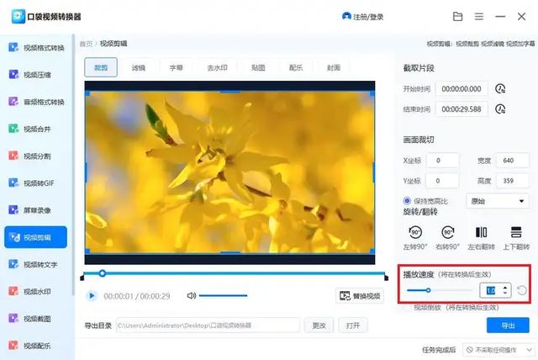This screenshot has width=538, height=360.
Task: Open the 视频转文字 tool
Action: (x=33, y=264)
